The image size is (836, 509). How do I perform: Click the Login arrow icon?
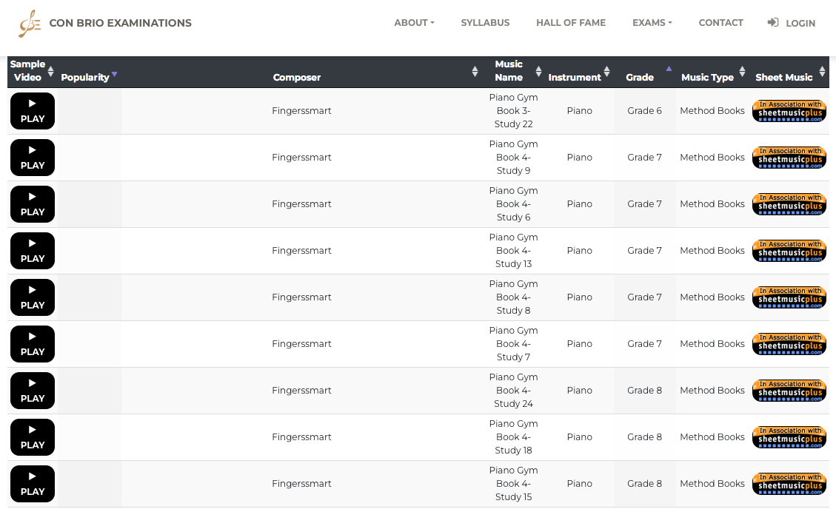coord(773,23)
